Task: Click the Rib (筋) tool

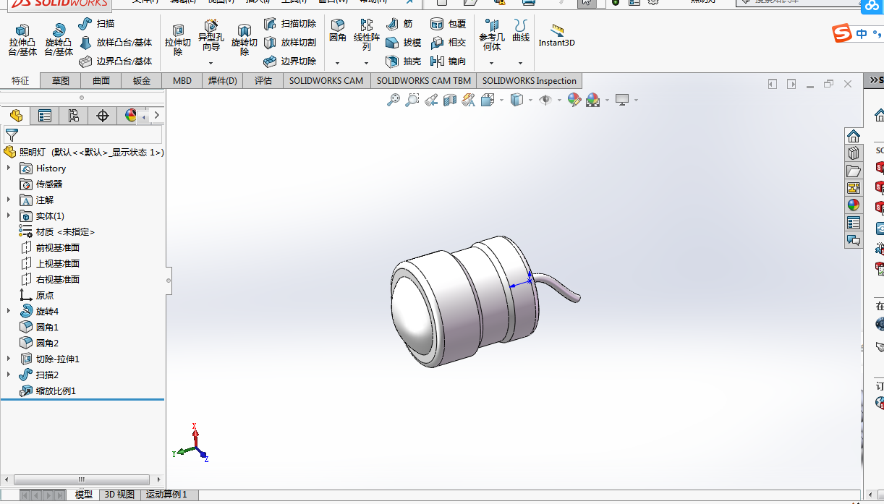Action: (399, 24)
